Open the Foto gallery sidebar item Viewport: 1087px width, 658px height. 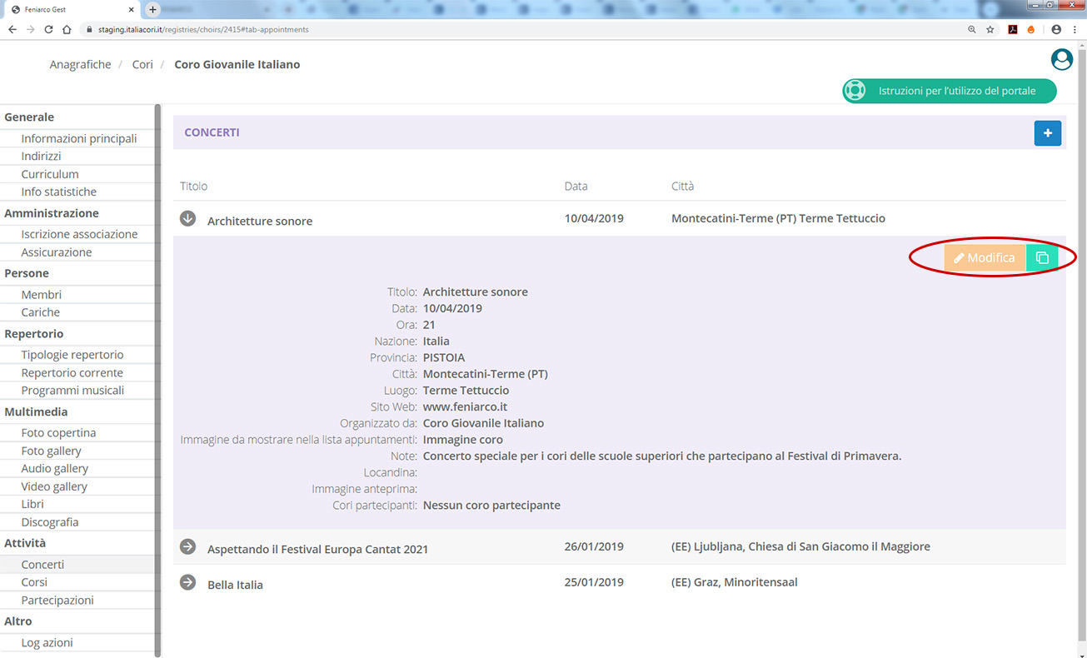[x=51, y=451]
